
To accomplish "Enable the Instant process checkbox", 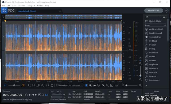I will 57,85.
